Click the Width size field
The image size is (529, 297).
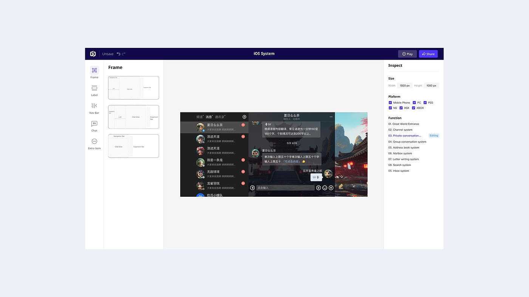(405, 86)
